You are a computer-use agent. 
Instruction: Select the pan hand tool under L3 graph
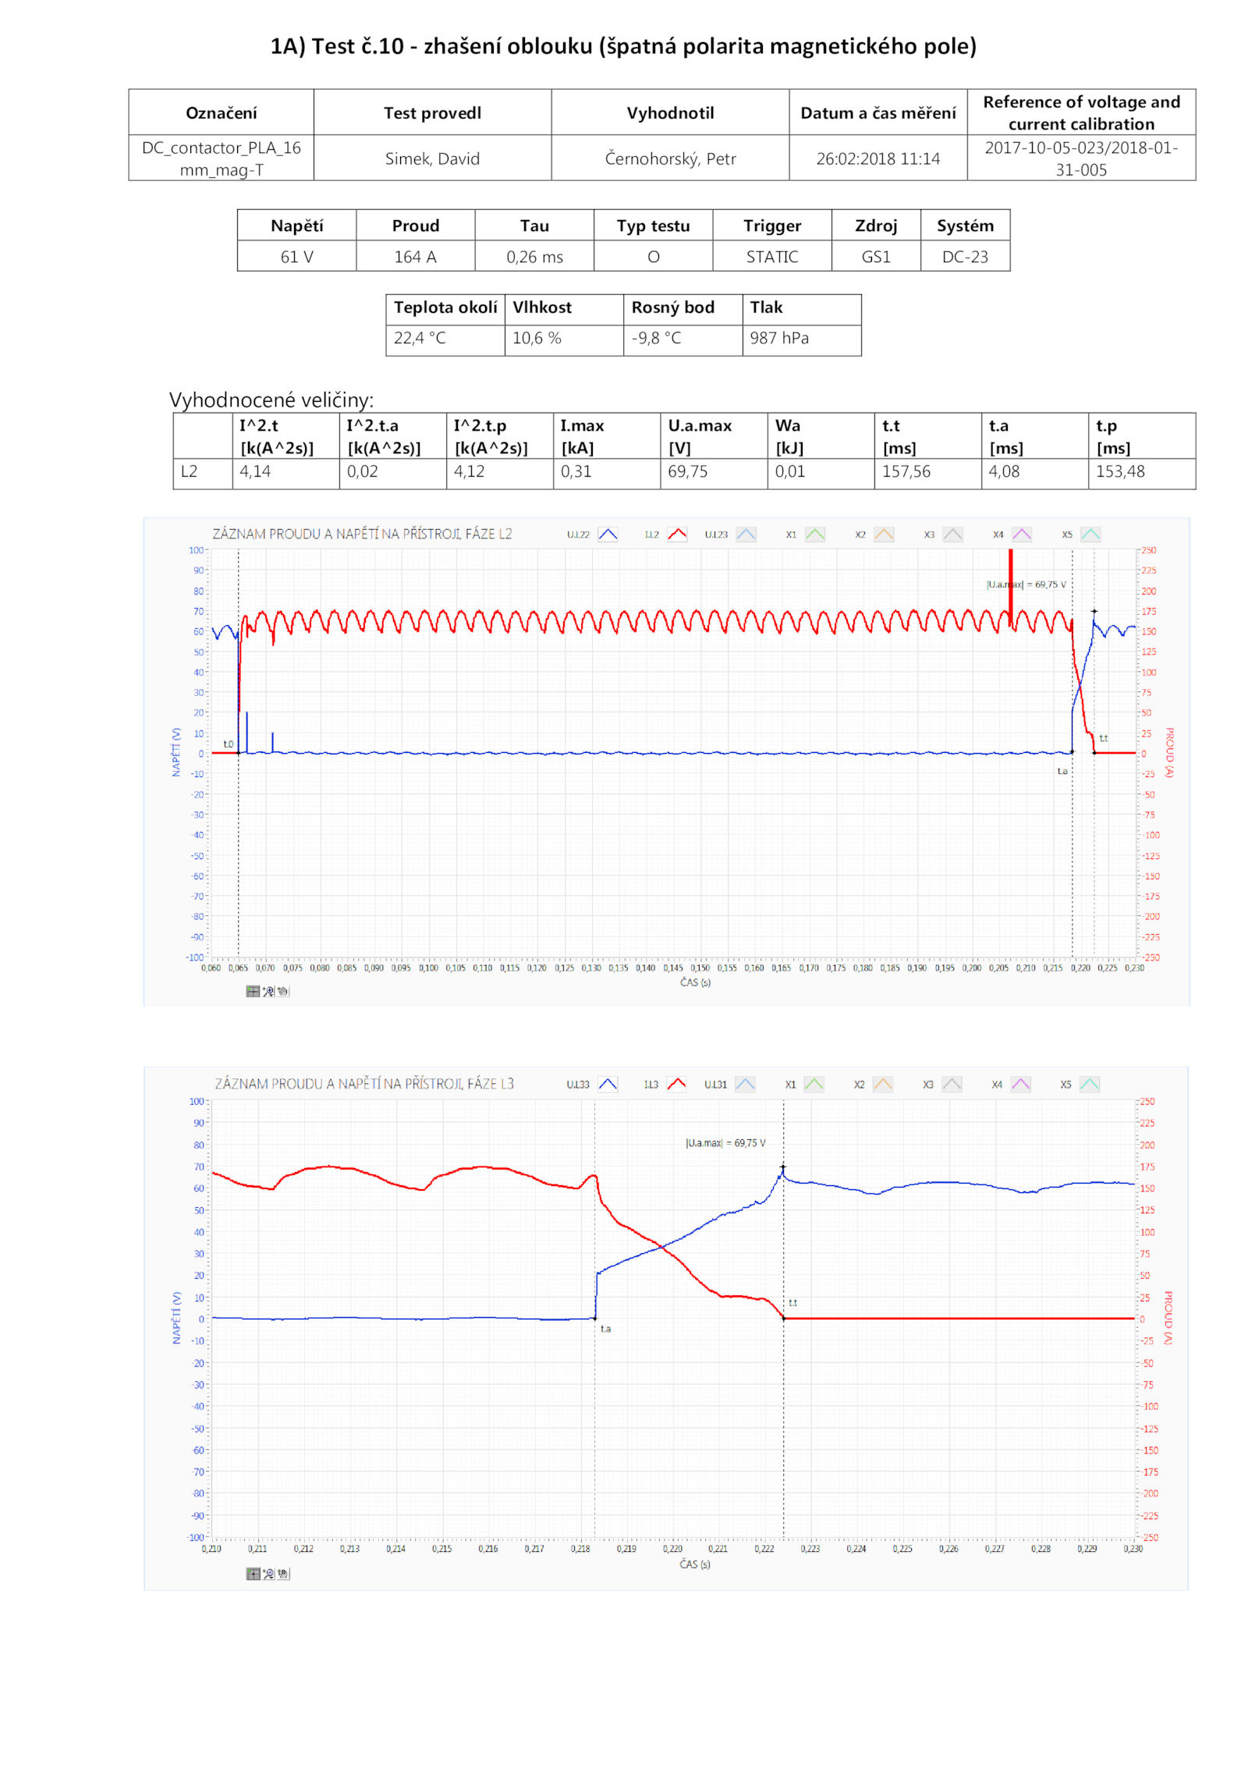(x=283, y=1573)
